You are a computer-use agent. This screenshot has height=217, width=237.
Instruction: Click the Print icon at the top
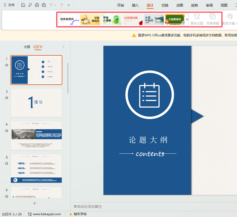pos(37,5)
